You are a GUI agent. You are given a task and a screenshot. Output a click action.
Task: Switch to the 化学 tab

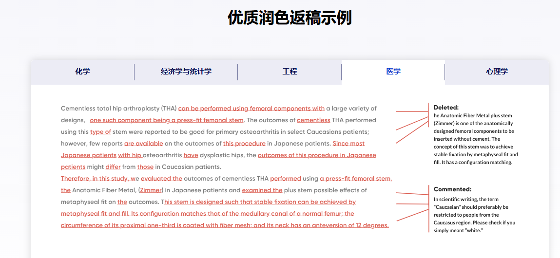pyautogui.click(x=82, y=72)
